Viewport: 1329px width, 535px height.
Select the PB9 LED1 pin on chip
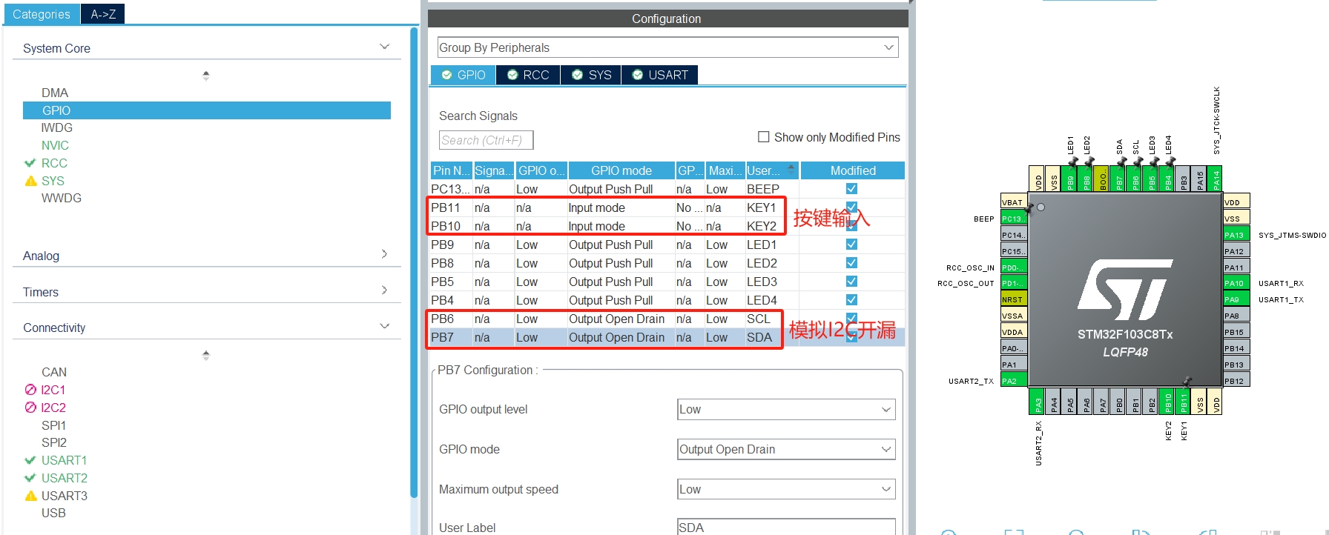[x=1070, y=179]
